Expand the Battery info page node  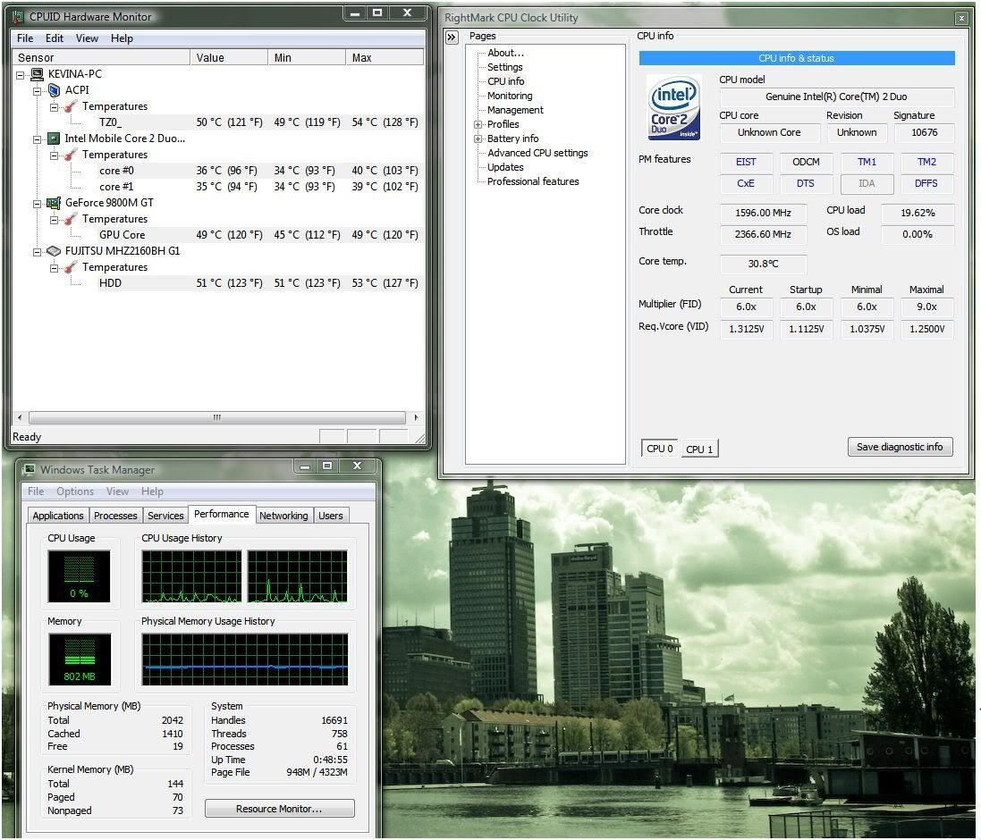478,139
